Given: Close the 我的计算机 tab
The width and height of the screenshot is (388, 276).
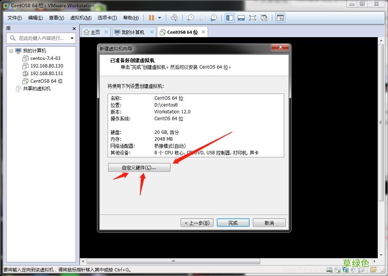Looking at the screenshot, I should click(152, 32).
